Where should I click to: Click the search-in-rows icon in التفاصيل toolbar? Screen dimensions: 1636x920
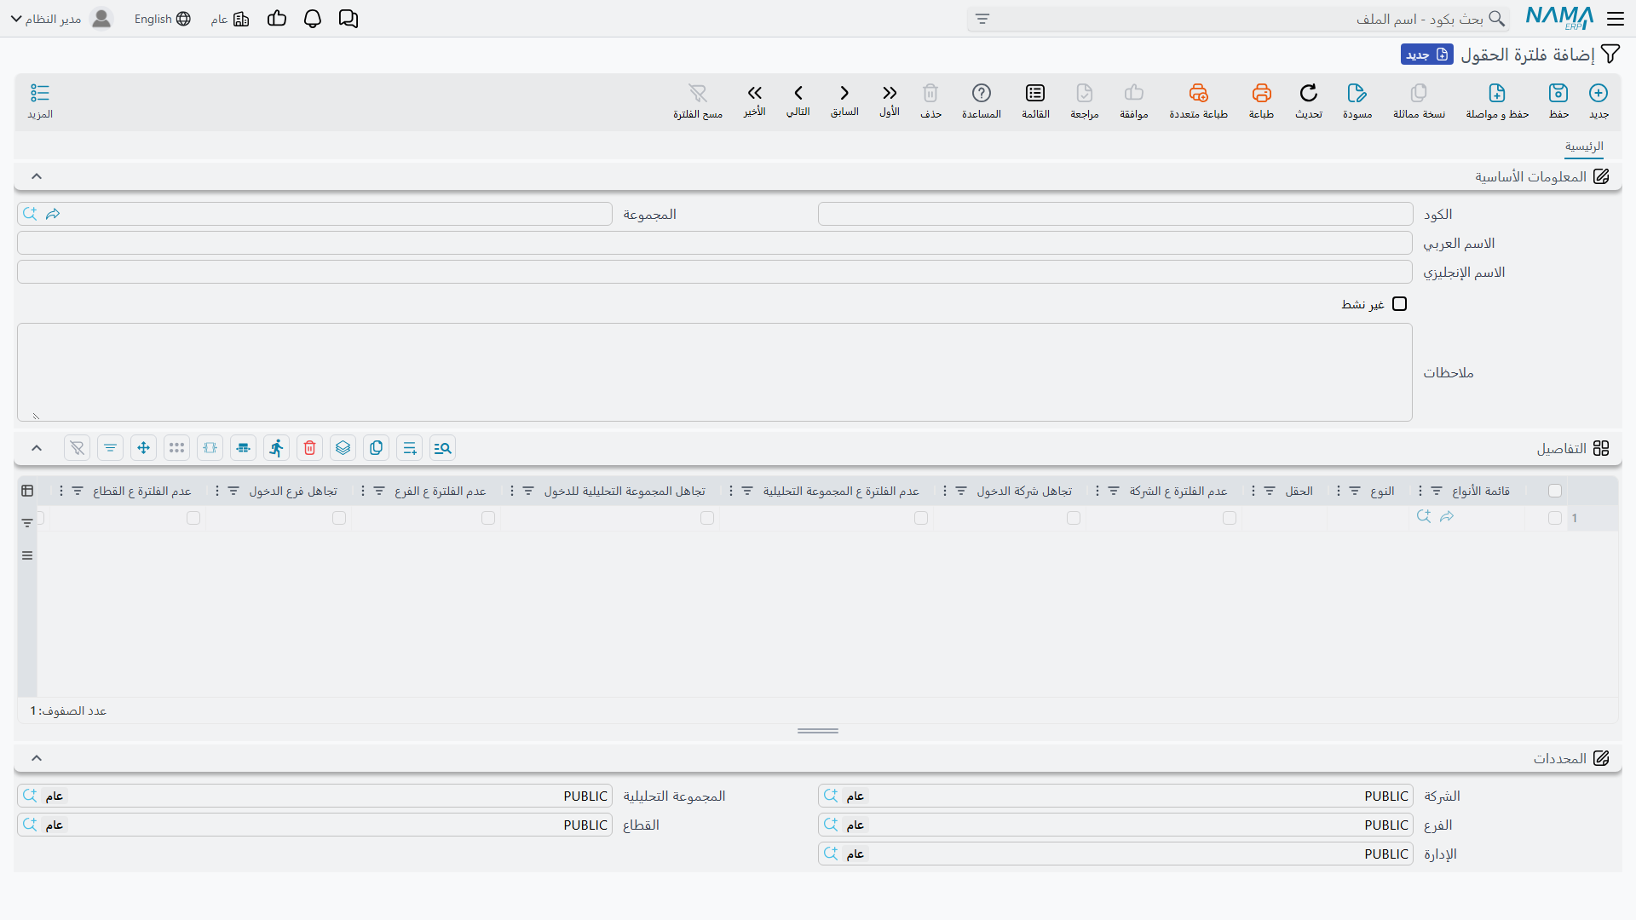(443, 448)
